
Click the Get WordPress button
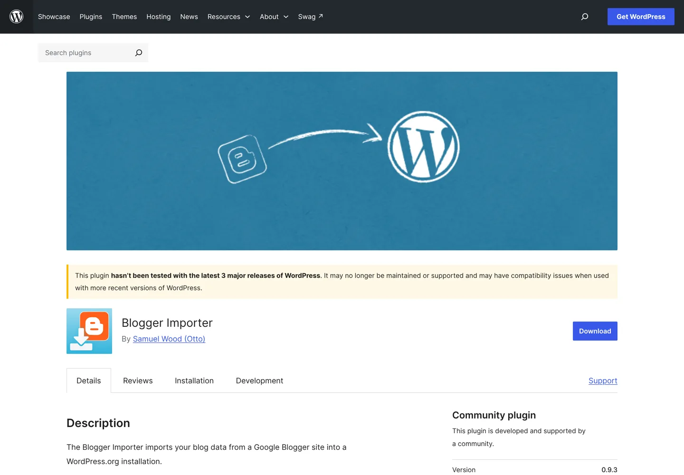coord(641,17)
